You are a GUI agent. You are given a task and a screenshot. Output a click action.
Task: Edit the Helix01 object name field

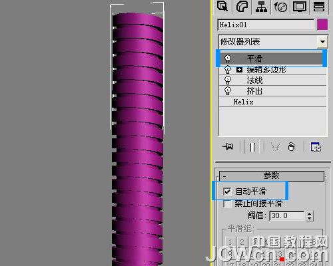pyautogui.click(x=266, y=25)
